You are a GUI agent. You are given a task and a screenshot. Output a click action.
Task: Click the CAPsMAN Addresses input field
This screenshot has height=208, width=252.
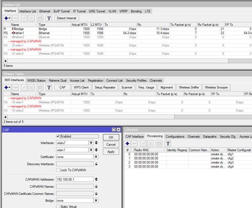click(75, 179)
